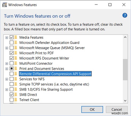This screenshot has height=116, width=131.
Task: Click the Services for NFS folder icon
Action: [16, 79]
